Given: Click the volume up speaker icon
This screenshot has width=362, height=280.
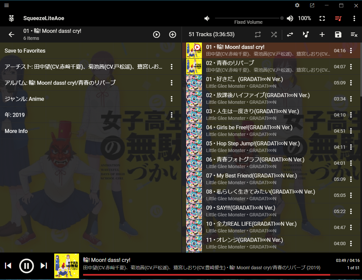Looking at the screenshot, I should pos(290,18).
